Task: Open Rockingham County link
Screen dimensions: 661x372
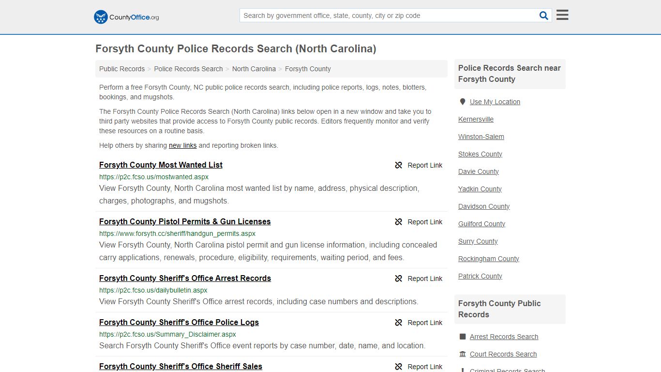Action: tap(489, 259)
